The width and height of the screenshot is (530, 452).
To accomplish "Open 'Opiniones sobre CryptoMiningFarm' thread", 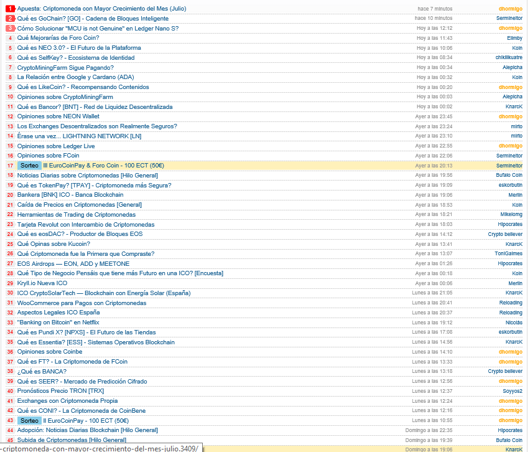I will (65, 97).
